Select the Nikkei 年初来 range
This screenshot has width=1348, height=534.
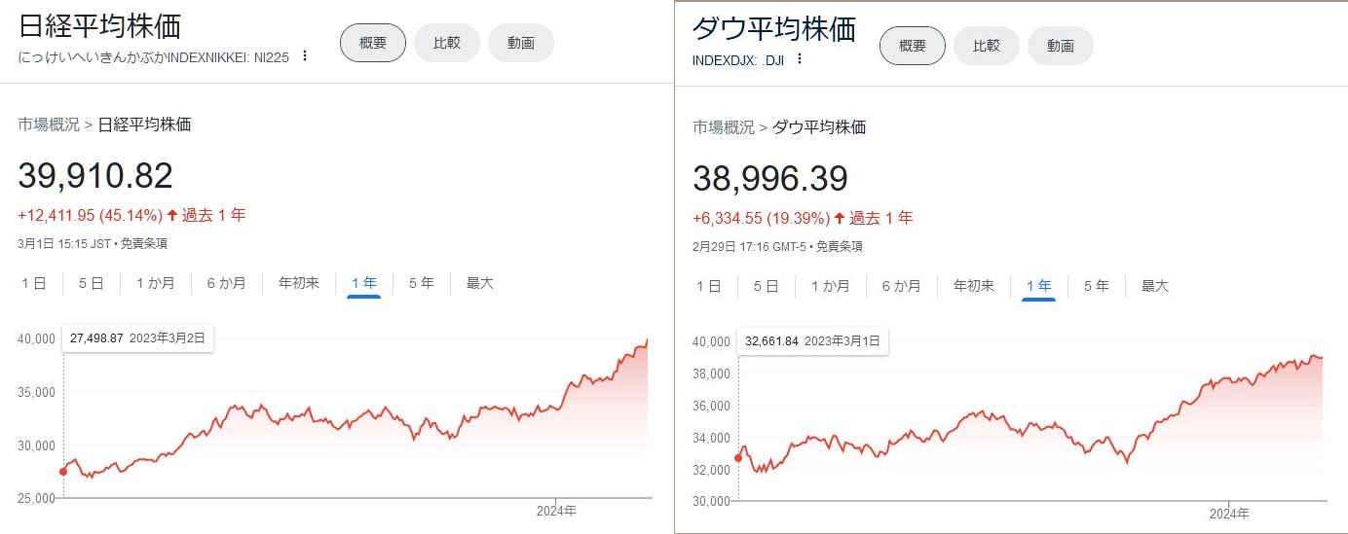pos(298,283)
